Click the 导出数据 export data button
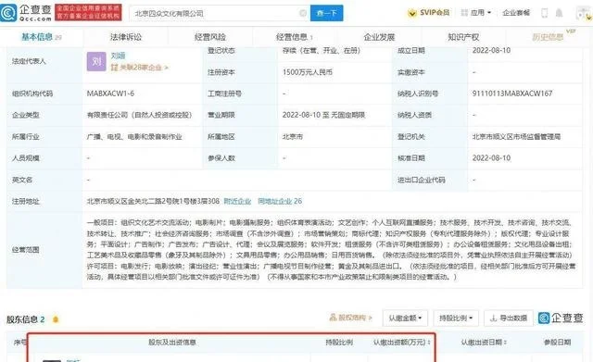 click(x=509, y=318)
